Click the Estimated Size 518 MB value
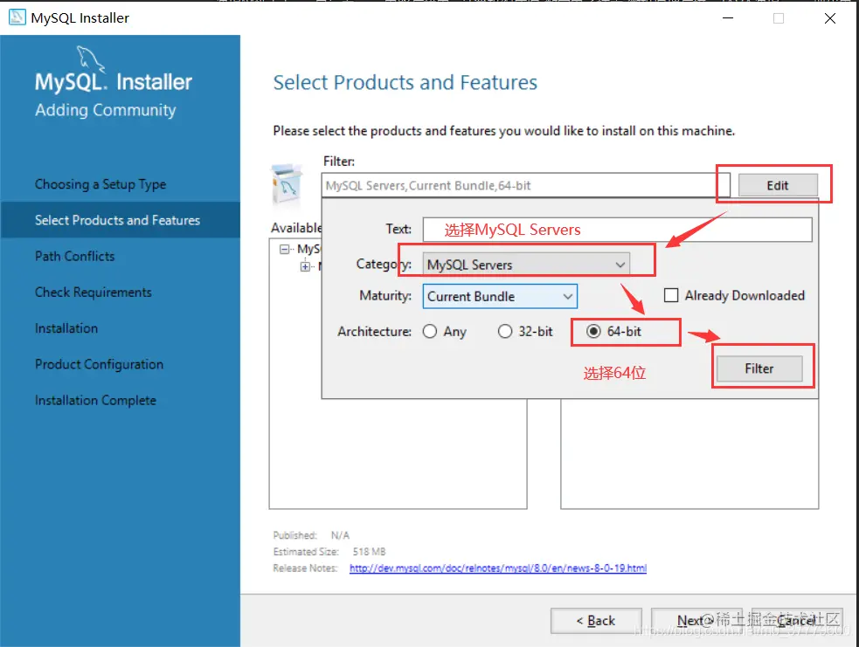Screen dimensions: 859x647 point(370,551)
